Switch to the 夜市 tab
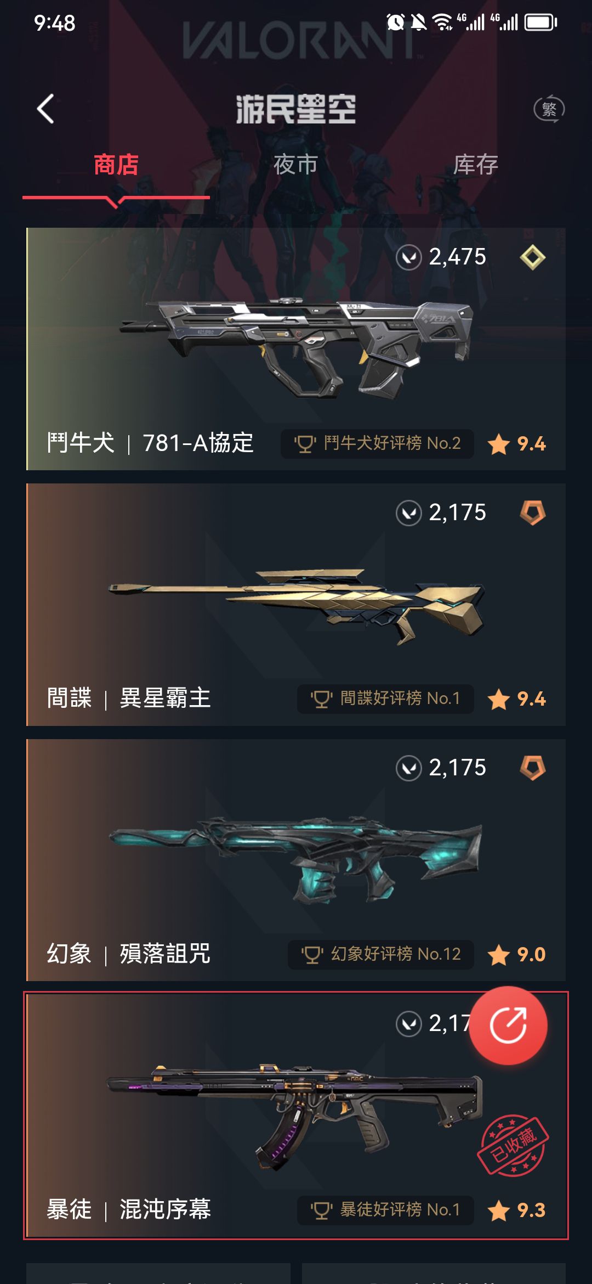Screen dimensions: 592x1284 click(296, 165)
